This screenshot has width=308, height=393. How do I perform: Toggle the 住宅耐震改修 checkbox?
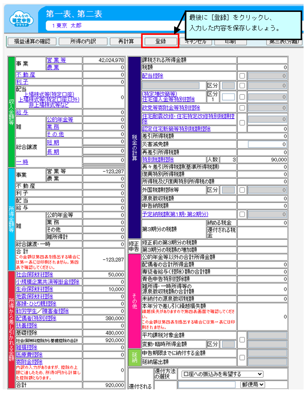242,123
